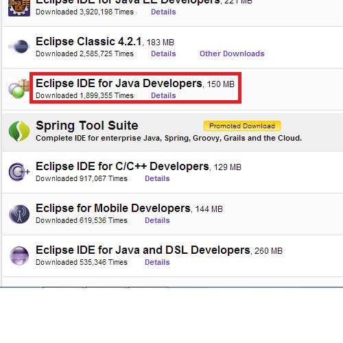Select the Eclipse IDE for Java Developers title

[x=119, y=84]
